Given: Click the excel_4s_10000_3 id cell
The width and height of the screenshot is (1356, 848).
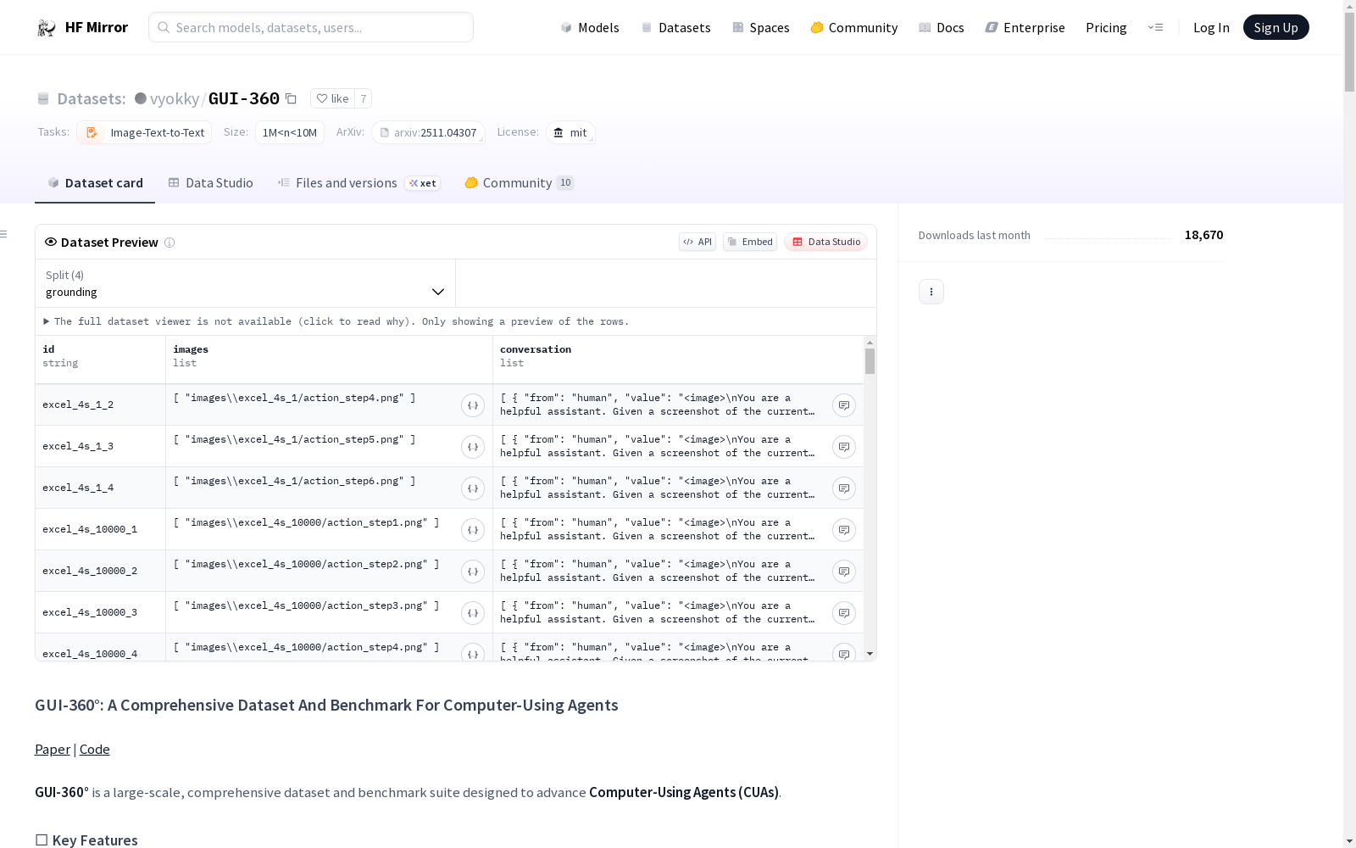Looking at the screenshot, I should pyautogui.click(x=101, y=612).
